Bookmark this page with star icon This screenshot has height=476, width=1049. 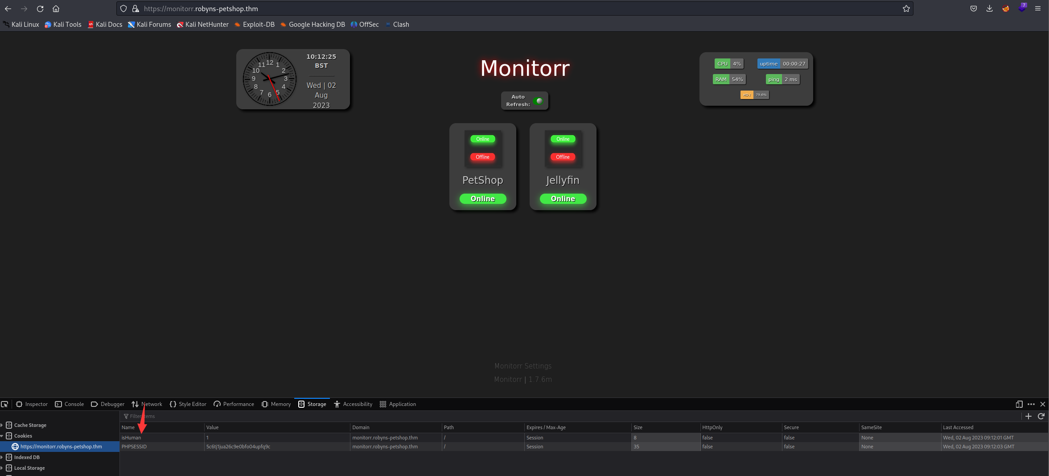tap(906, 8)
